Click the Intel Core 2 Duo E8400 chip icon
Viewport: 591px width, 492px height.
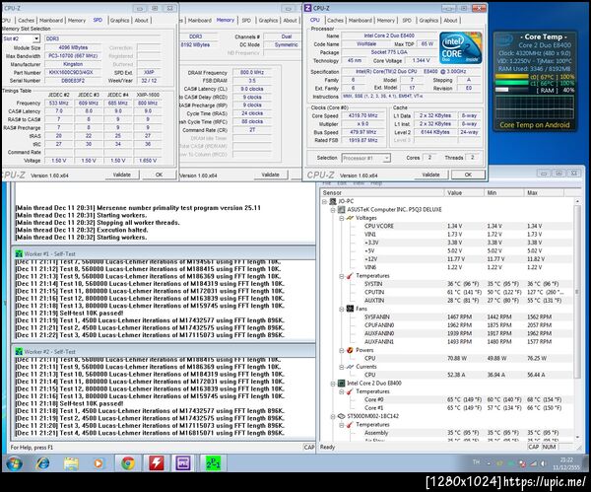(x=342, y=384)
